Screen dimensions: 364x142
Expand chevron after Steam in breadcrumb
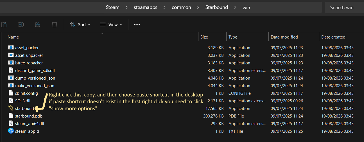click(x=126, y=8)
